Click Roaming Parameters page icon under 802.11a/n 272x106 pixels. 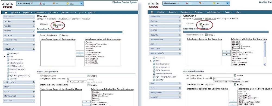pyautogui.click(x=8, y=69)
